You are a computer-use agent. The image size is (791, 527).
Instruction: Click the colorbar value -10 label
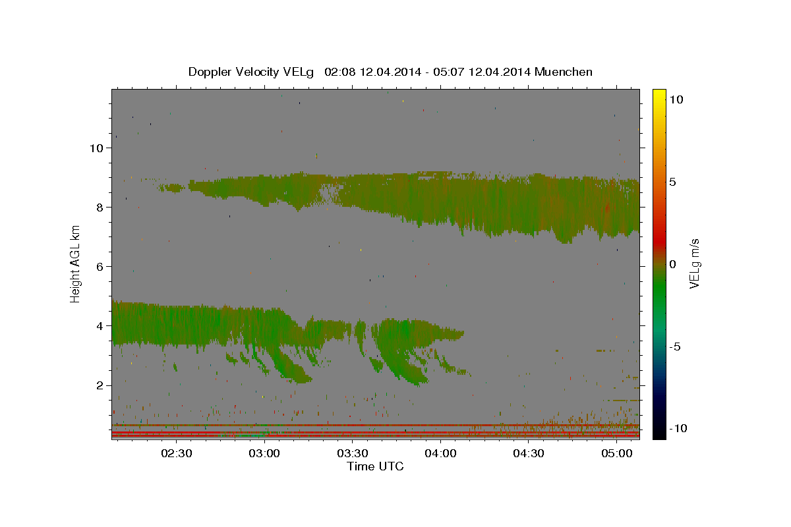pos(679,429)
